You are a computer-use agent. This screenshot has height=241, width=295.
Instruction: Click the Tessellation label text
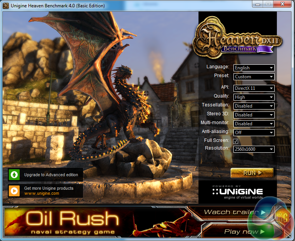(x=215, y=105)
